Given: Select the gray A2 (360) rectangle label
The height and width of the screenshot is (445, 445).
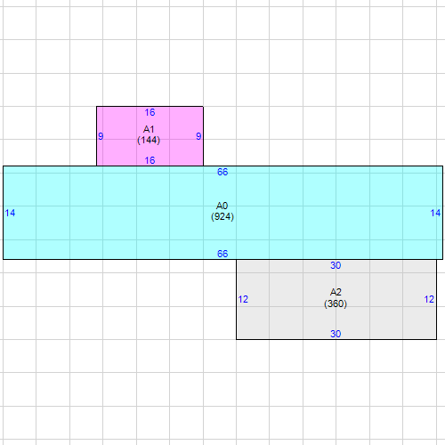Looking at the screenshot, I should pos(336,298).
